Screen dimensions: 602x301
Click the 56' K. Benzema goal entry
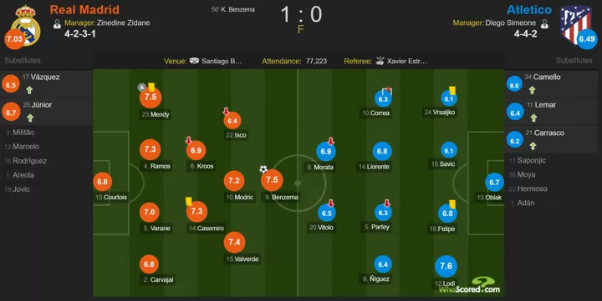pyautogui.click(x=233, y=9)
